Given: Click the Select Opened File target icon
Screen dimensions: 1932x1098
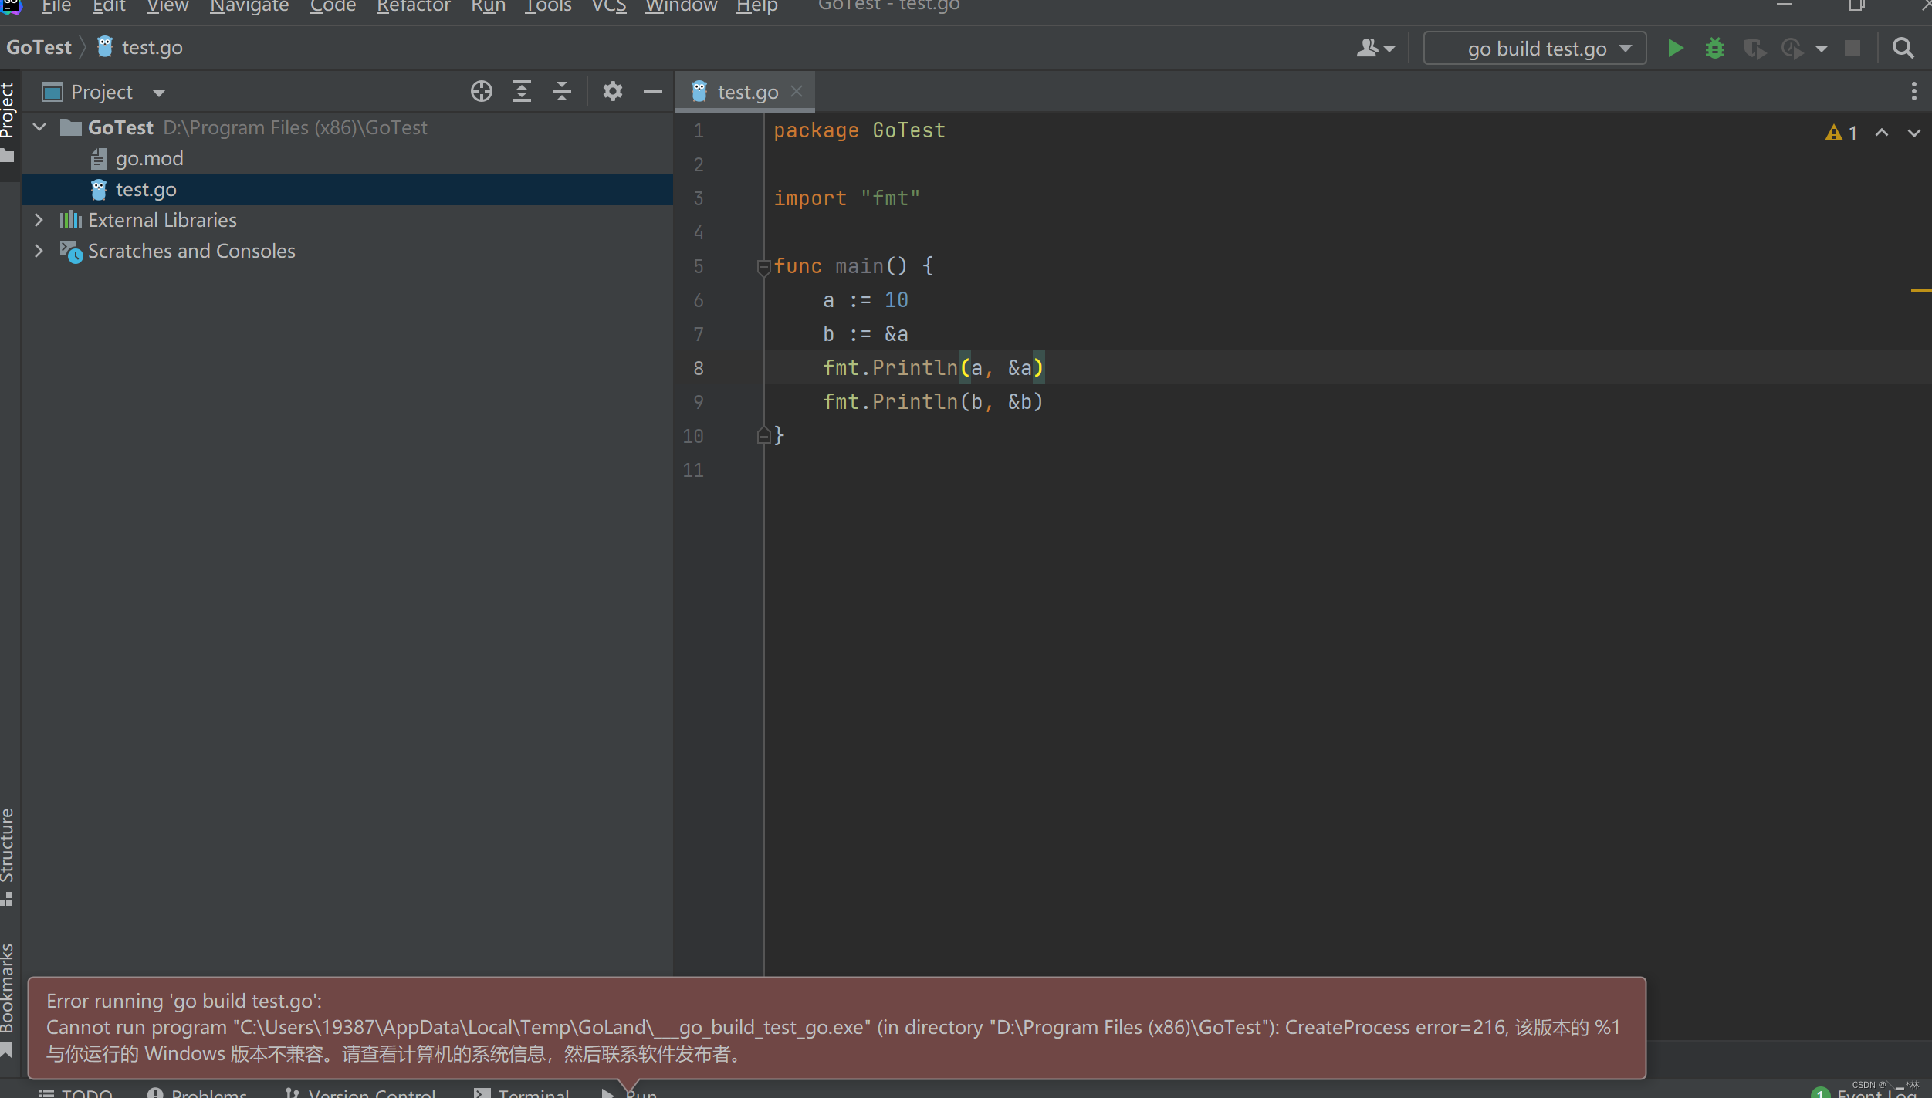Looking at the screenshot, I should click(481, 92).
